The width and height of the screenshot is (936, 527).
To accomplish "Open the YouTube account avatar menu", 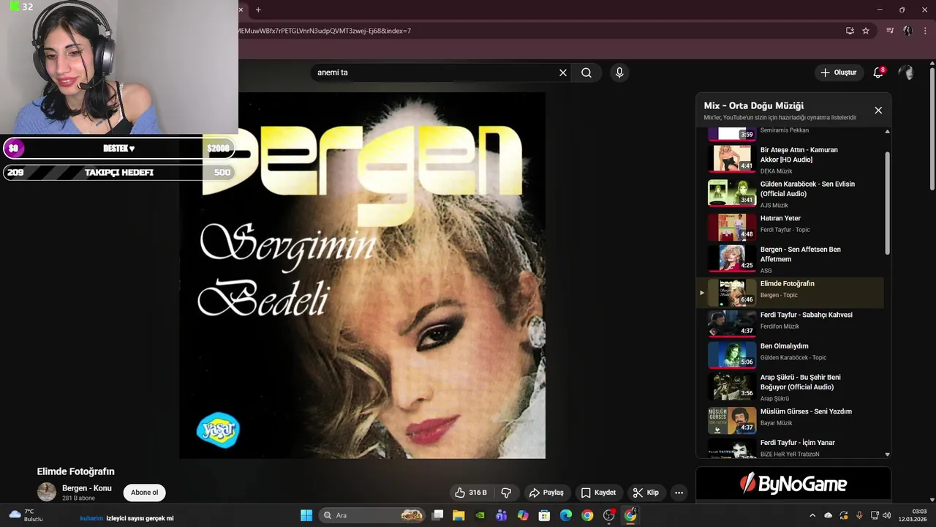I will (x=906, y=72).
